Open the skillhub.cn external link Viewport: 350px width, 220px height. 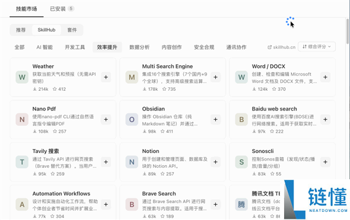[x=282, y=47]
